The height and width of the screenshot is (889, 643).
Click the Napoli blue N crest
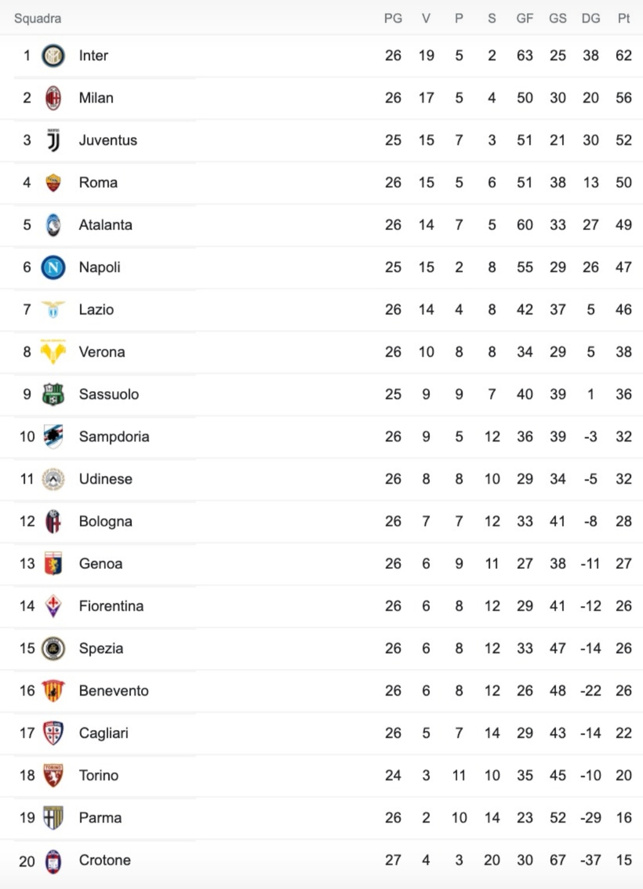pyautogui.click(x=53, y=267)
